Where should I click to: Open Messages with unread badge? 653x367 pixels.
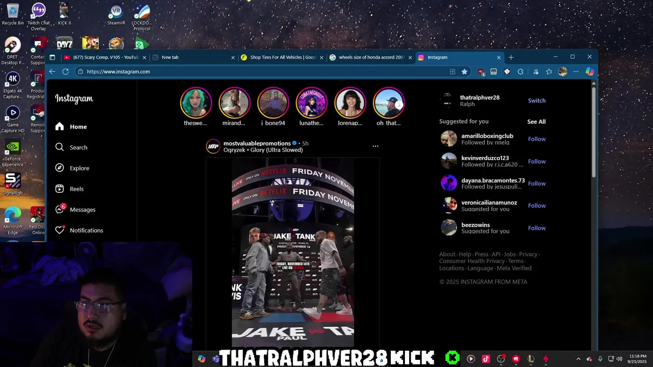click(76, 209)
